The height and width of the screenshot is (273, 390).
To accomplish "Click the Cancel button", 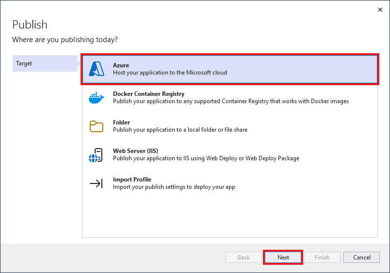I will (362, 258).
